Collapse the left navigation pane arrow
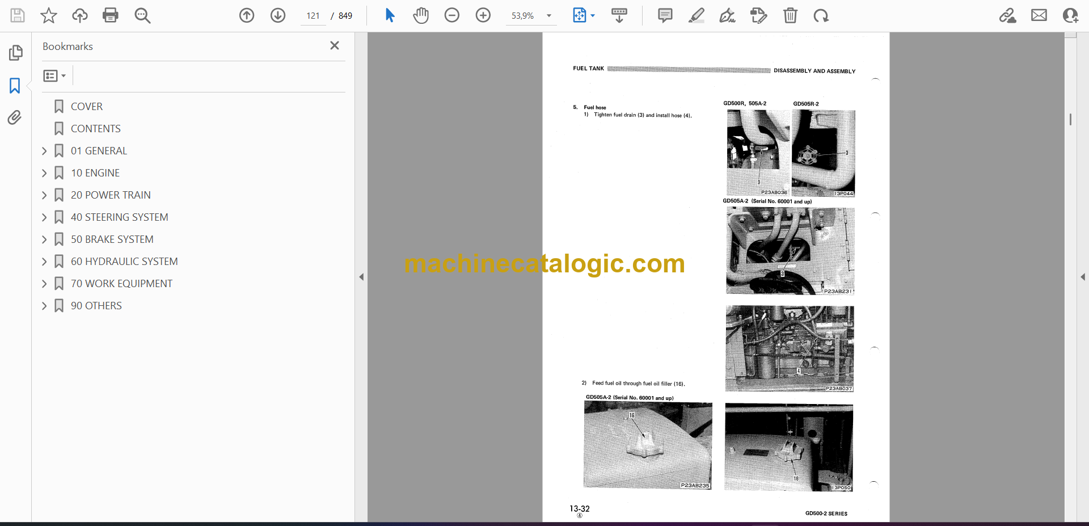Image resolution: width=1089 pixels, height=526 pixels. tap(361, 277)
